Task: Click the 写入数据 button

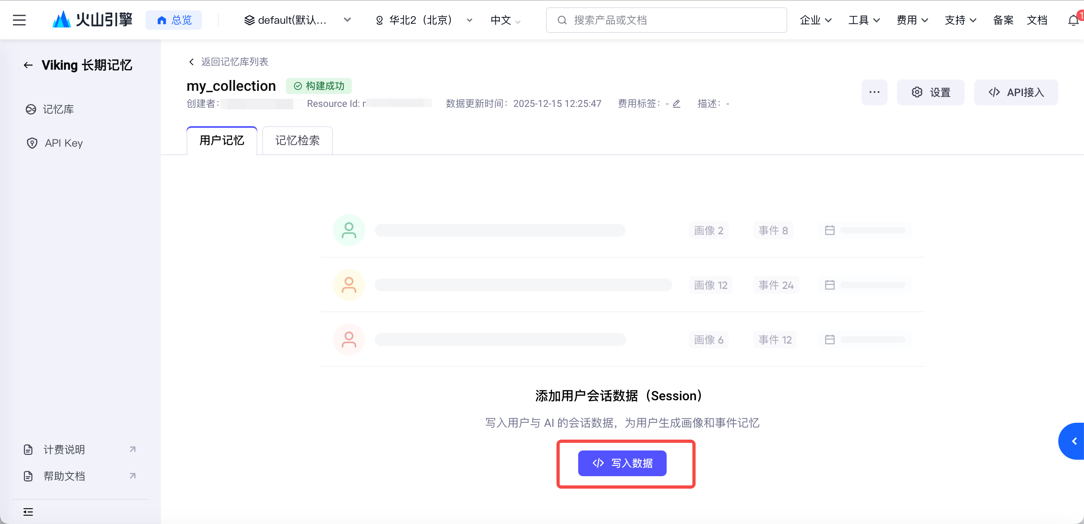Action: point(622,463)
